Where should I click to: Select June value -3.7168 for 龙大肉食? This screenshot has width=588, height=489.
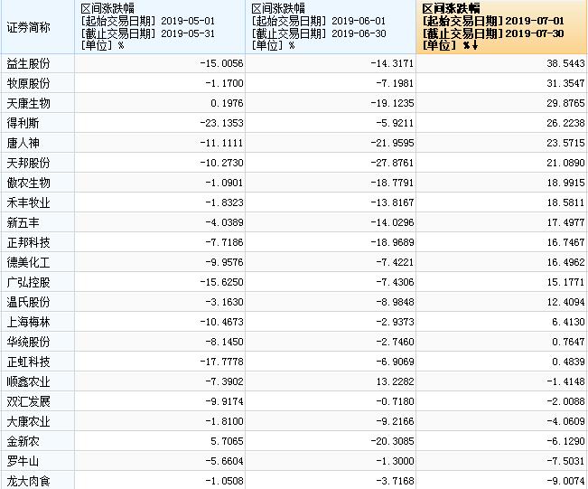[395, 481]
